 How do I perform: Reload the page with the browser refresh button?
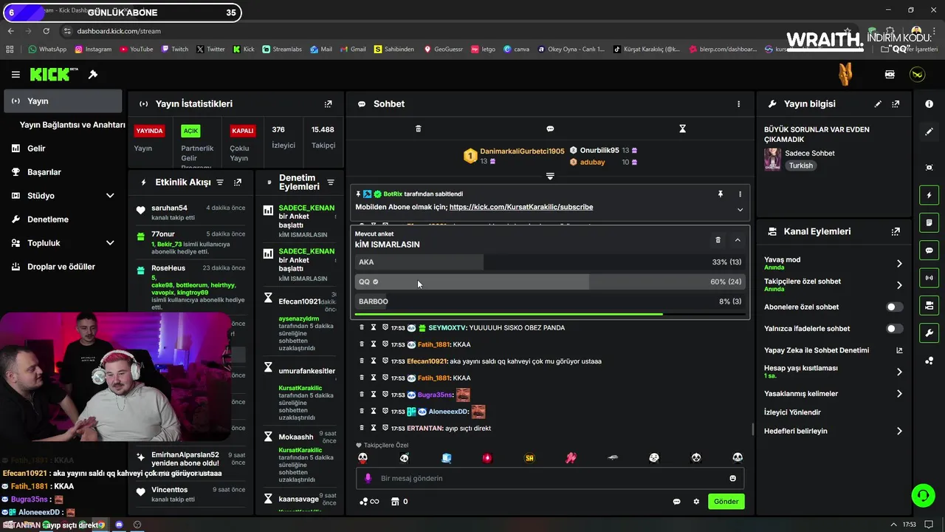click(x=46, y=31)
